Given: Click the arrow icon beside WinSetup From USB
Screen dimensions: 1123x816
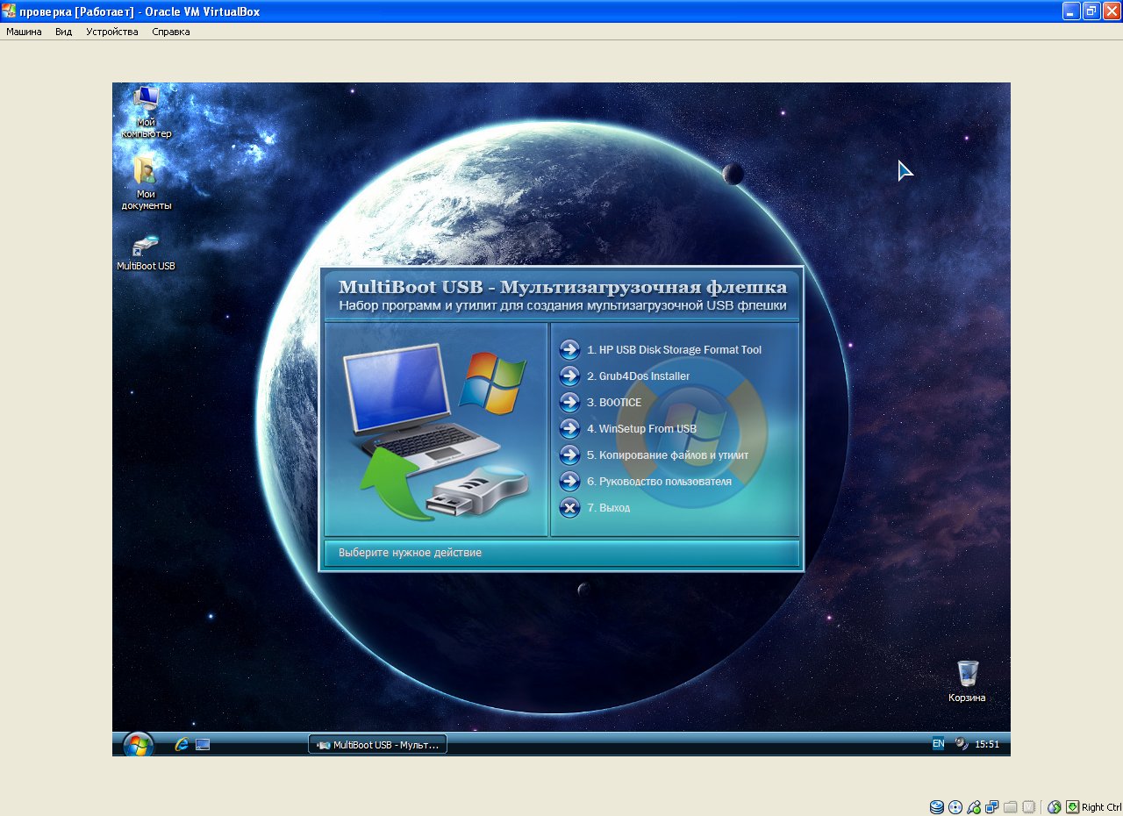Looking at the screenshot, I should pos(569,428).
